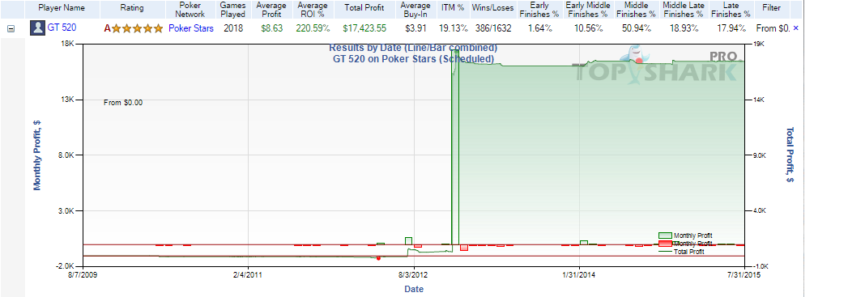This screenshot has height=297, width=848.
Task: Select the 50.94% middle finishes value
Action: 636,28
